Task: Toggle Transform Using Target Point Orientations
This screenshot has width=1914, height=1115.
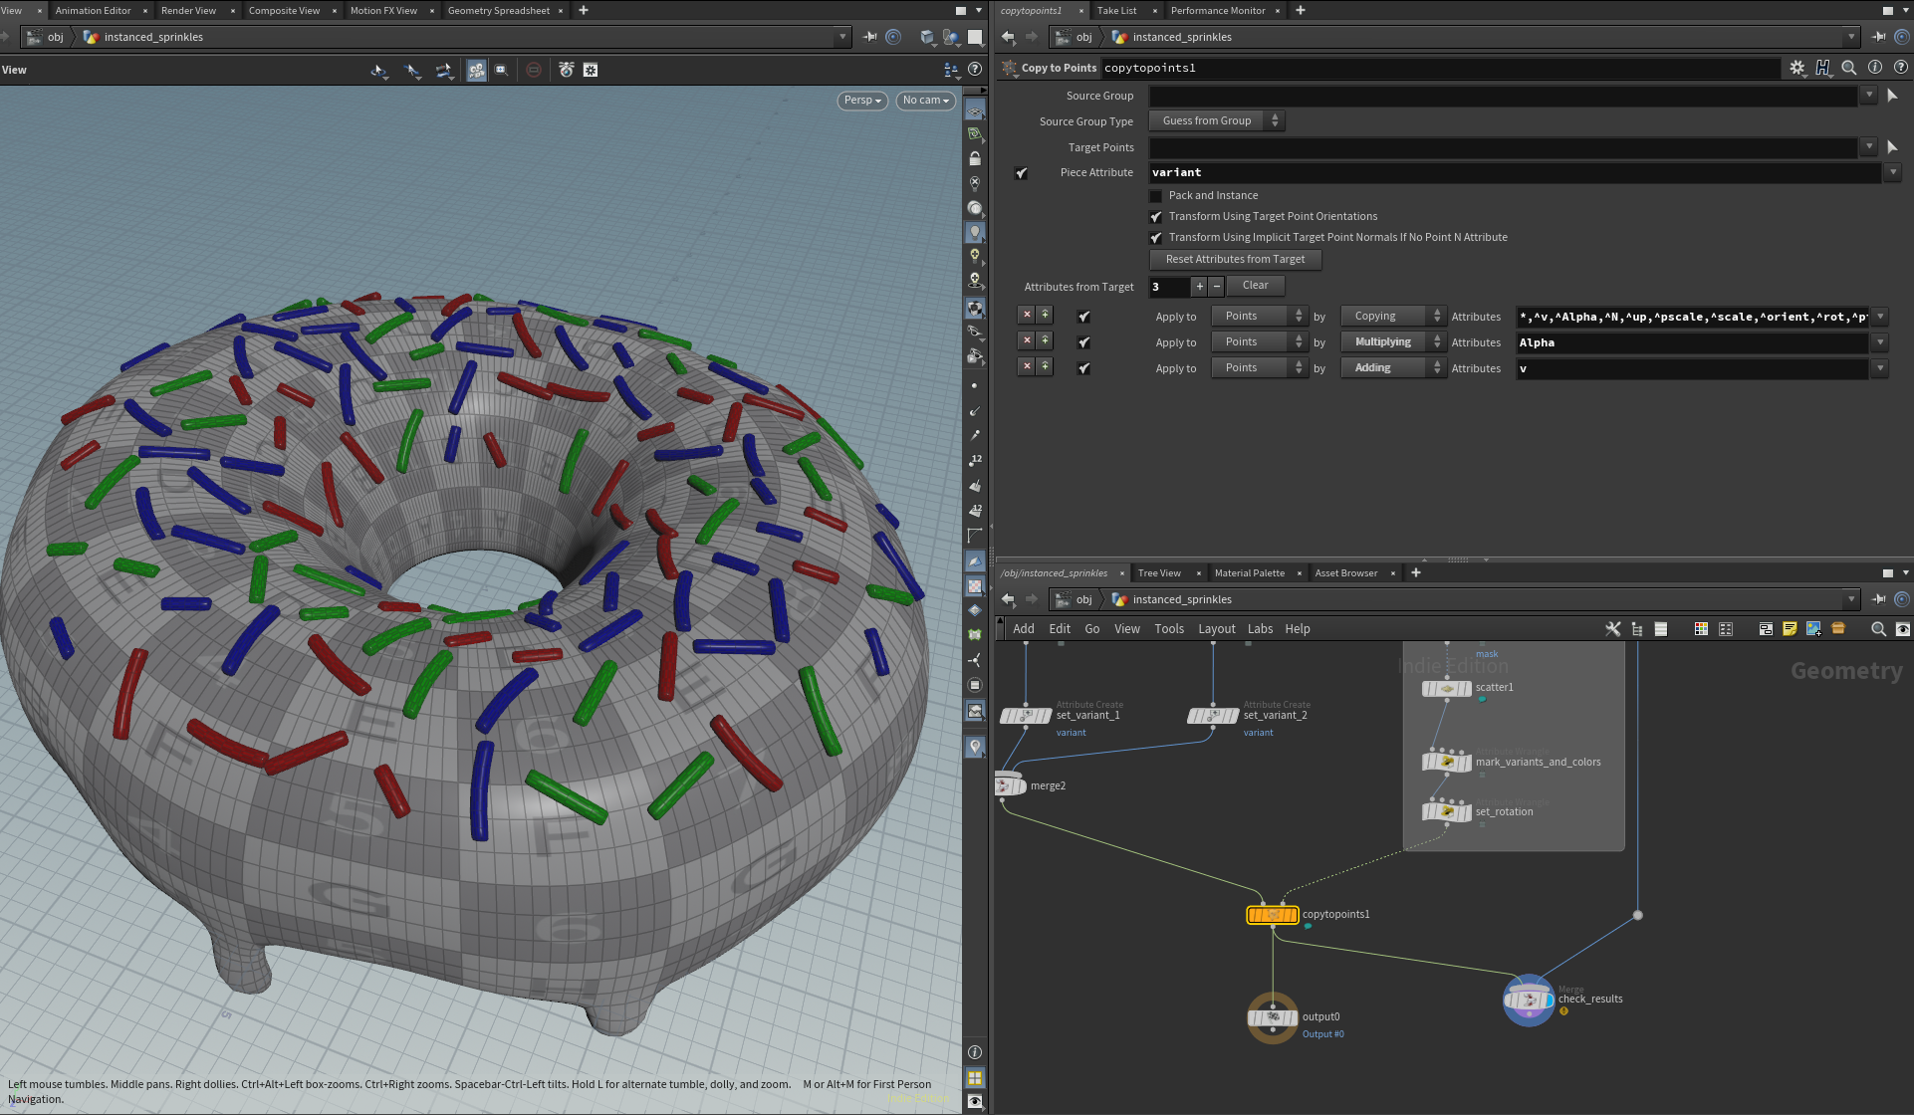Action: pyautogui.click(x=1156, y=217)
